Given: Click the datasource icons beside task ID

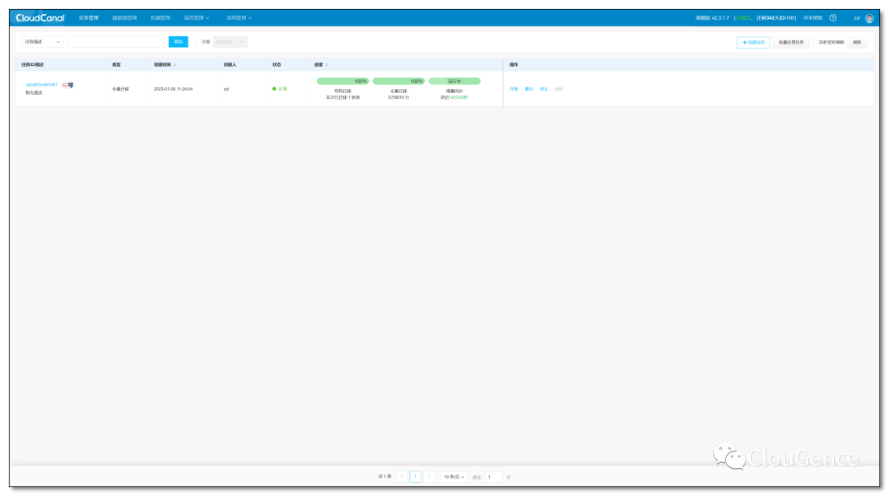Looking at the screenshot, I should [67, 85].
